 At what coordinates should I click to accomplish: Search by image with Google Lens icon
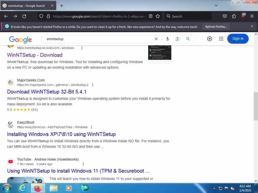(177, 39)
